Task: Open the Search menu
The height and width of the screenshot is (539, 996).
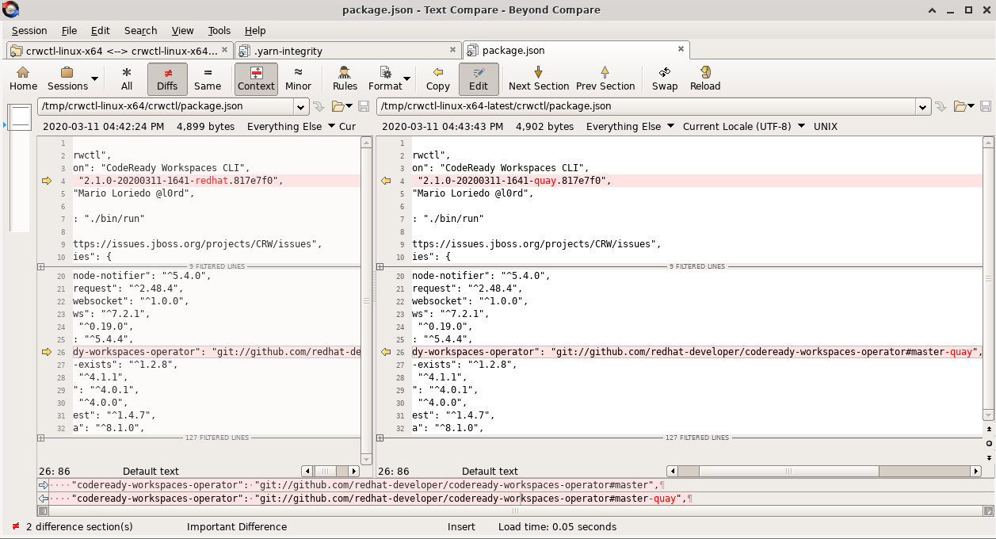Action: [x=140, y=30]
